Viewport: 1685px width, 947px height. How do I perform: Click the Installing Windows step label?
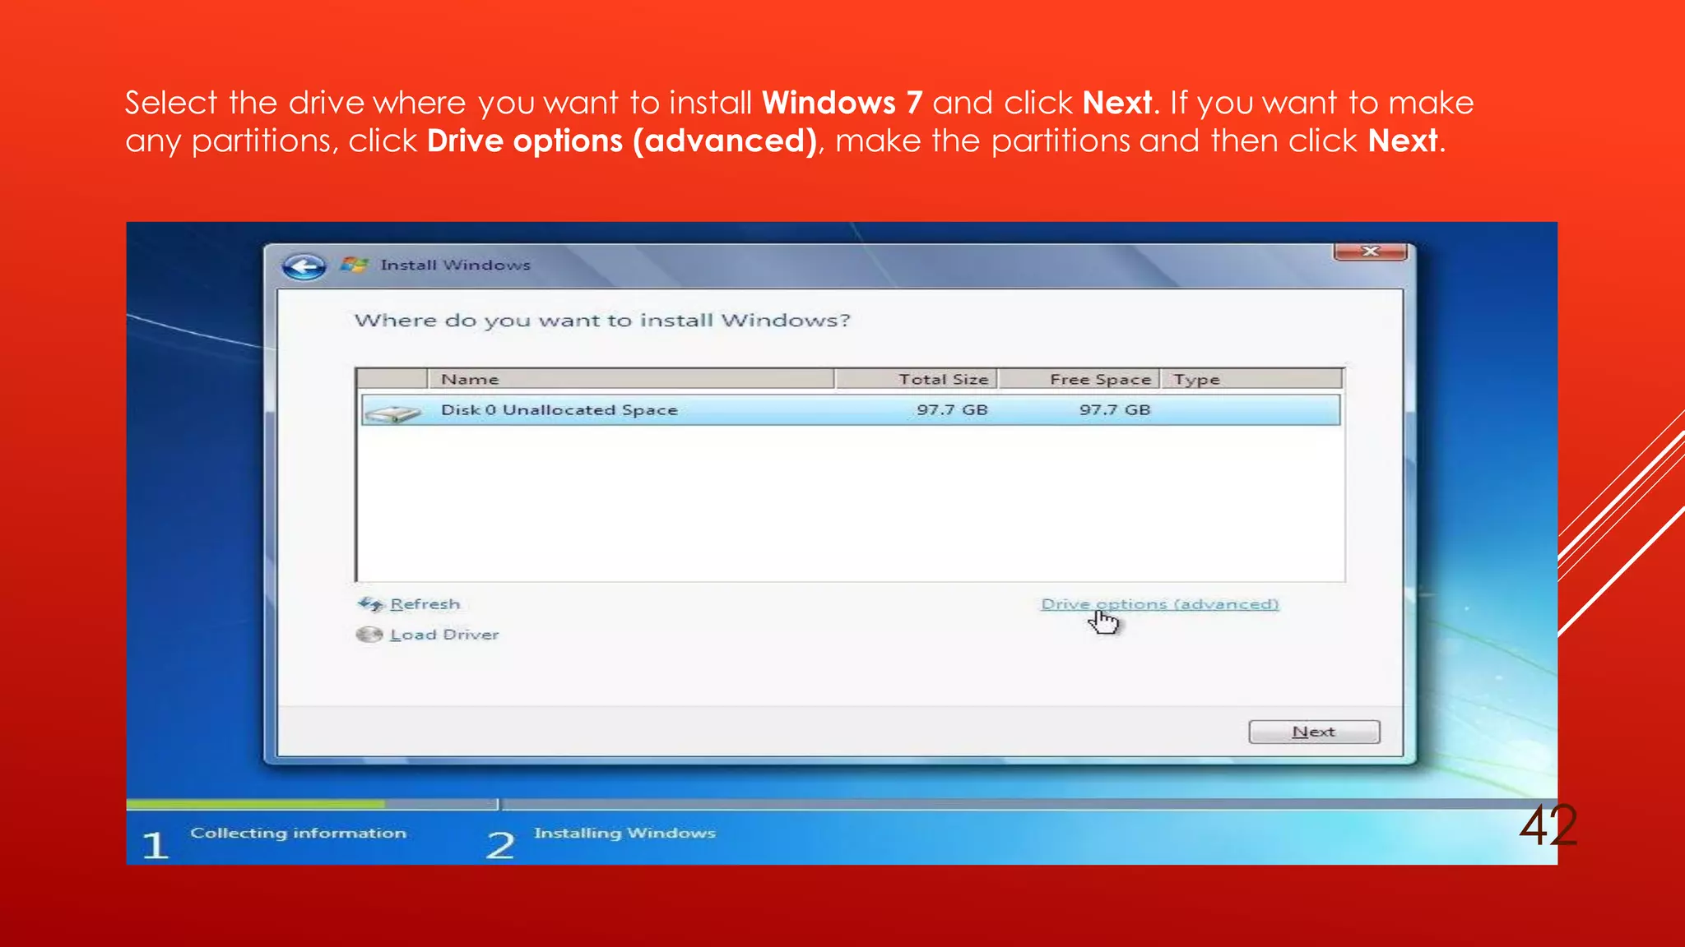click(624, 834)
